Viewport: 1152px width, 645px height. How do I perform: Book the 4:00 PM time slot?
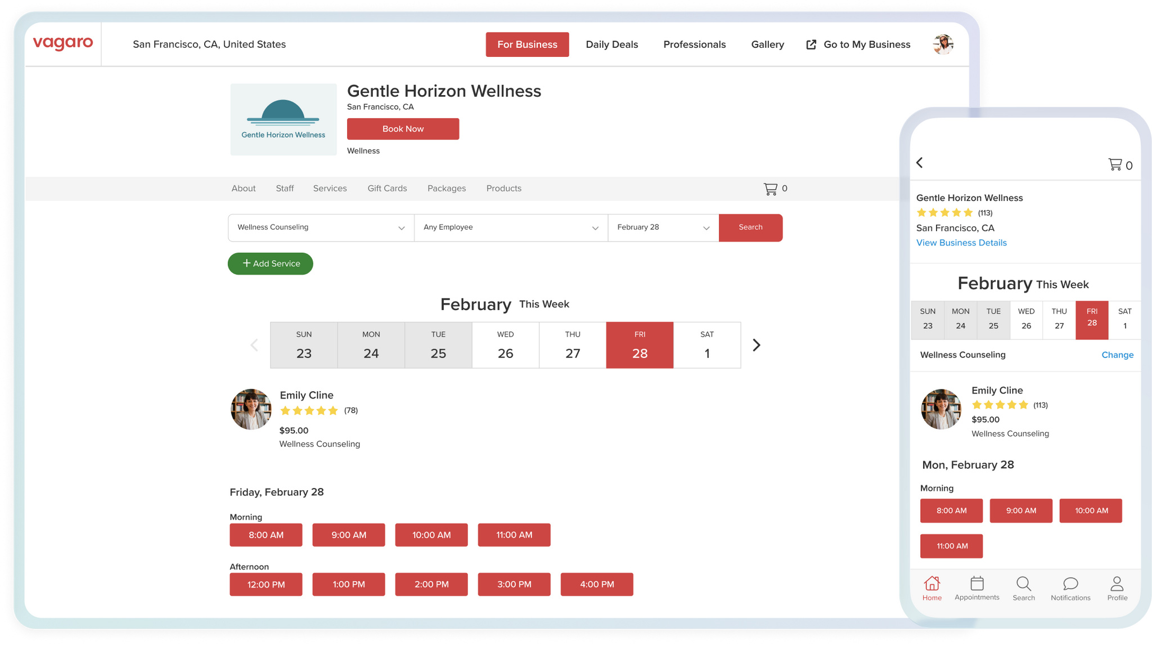597,584
